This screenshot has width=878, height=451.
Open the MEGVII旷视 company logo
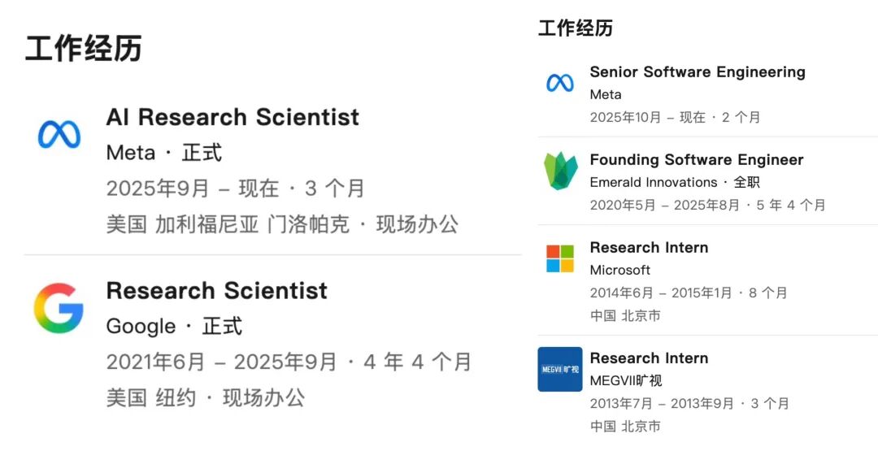[560, 369]
